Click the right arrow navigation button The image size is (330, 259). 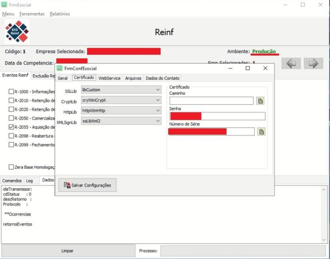313,63
